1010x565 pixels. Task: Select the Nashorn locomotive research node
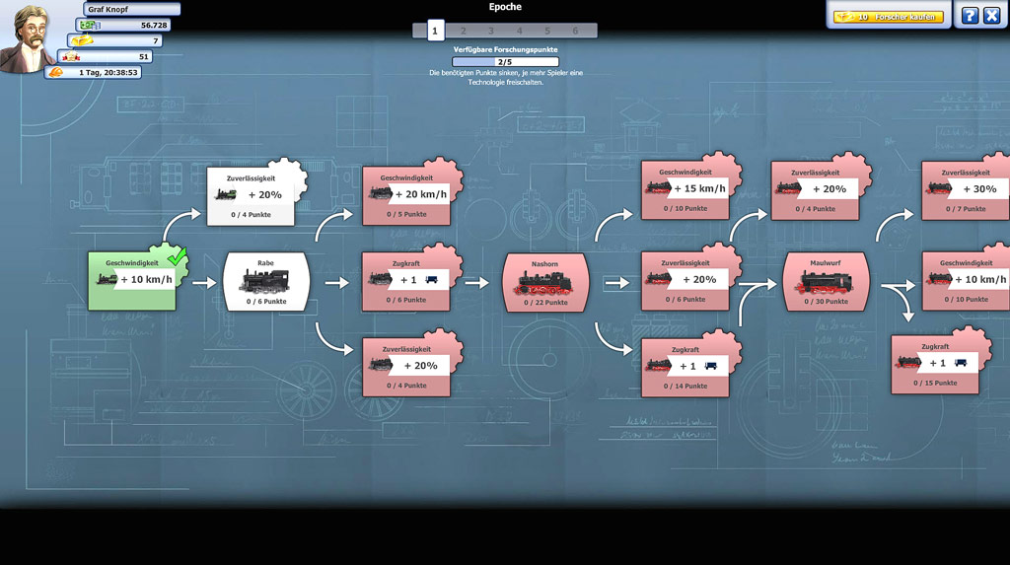click(x=545, y=282)
